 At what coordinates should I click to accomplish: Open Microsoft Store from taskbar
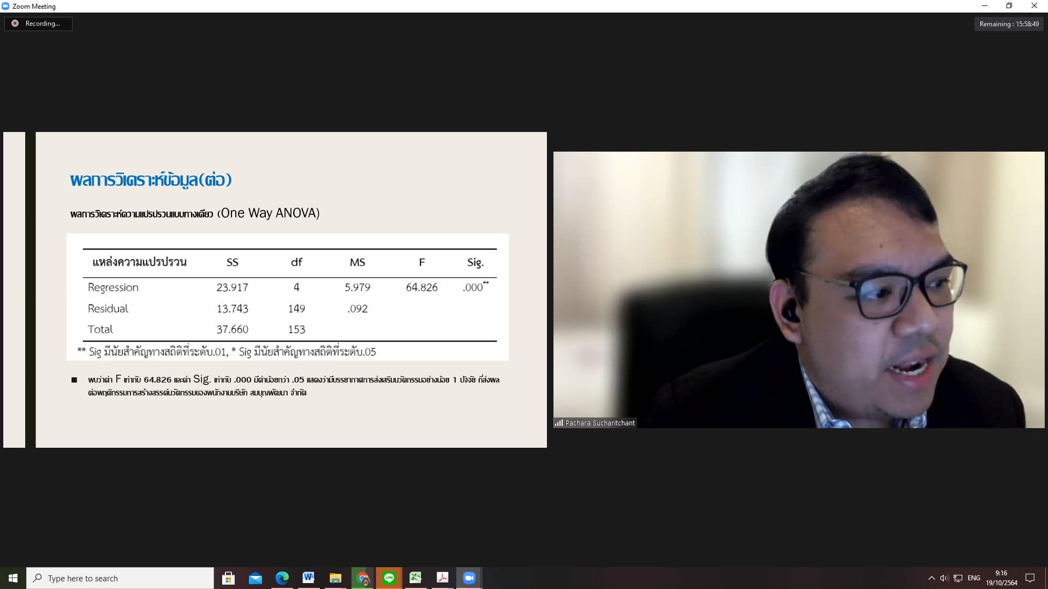pyautogui.click(x=228, y=578)
